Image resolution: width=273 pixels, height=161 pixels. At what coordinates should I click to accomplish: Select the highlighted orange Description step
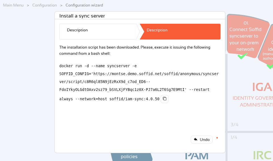pos(180,32)
